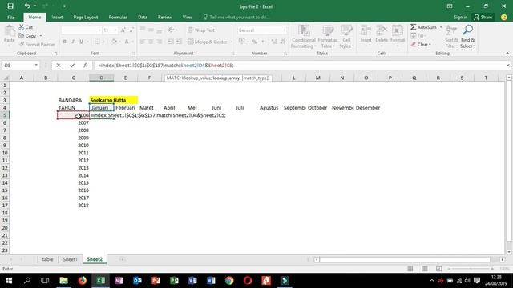The height and width of the screenshot is (288, 513).
Task: Select column L header
Action: tap(294, 78)
